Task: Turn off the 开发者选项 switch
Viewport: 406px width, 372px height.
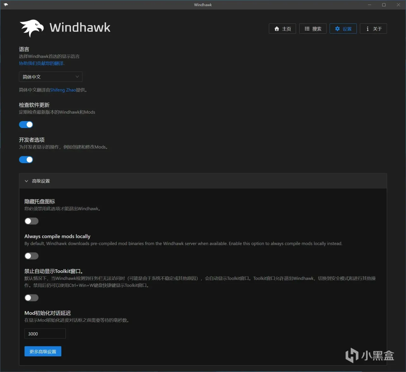Action: point(26,159)
